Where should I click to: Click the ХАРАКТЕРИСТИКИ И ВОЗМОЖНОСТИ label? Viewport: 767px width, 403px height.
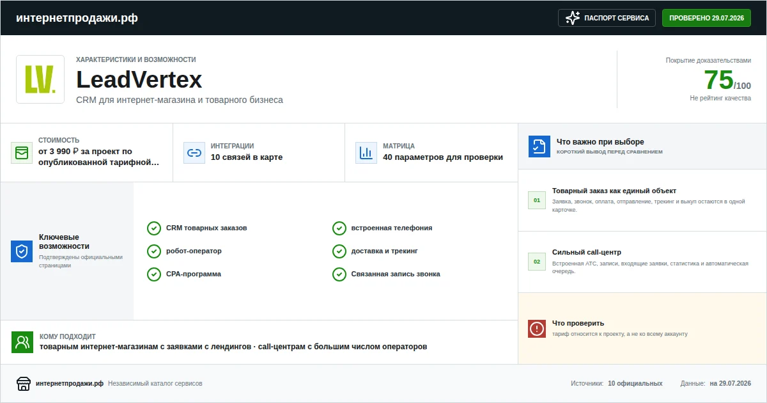pyautogui.click(x=136, y=59)
